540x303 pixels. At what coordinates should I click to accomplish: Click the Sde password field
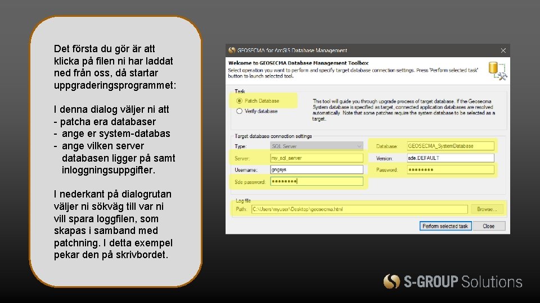coord(317,181)
